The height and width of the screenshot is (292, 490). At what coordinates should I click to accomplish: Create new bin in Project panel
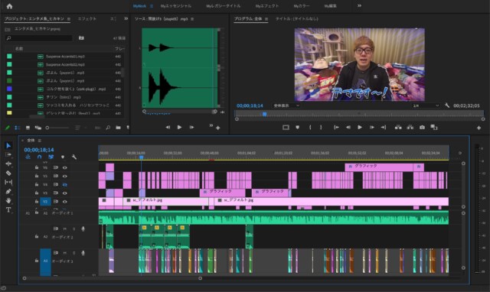[118, 128]
